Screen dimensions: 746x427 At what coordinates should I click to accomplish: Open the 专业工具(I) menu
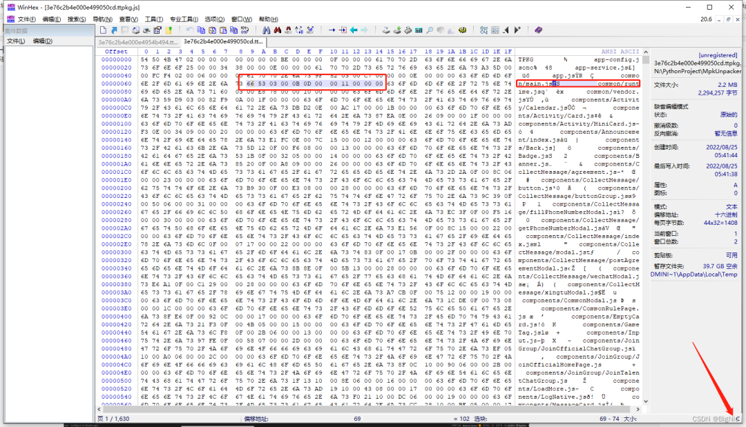pos(184,19)
